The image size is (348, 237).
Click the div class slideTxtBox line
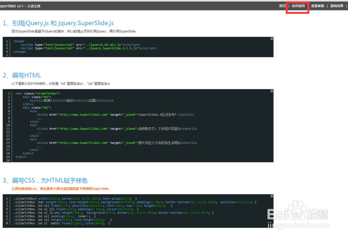pyautogui.click(x=38, y=93)
